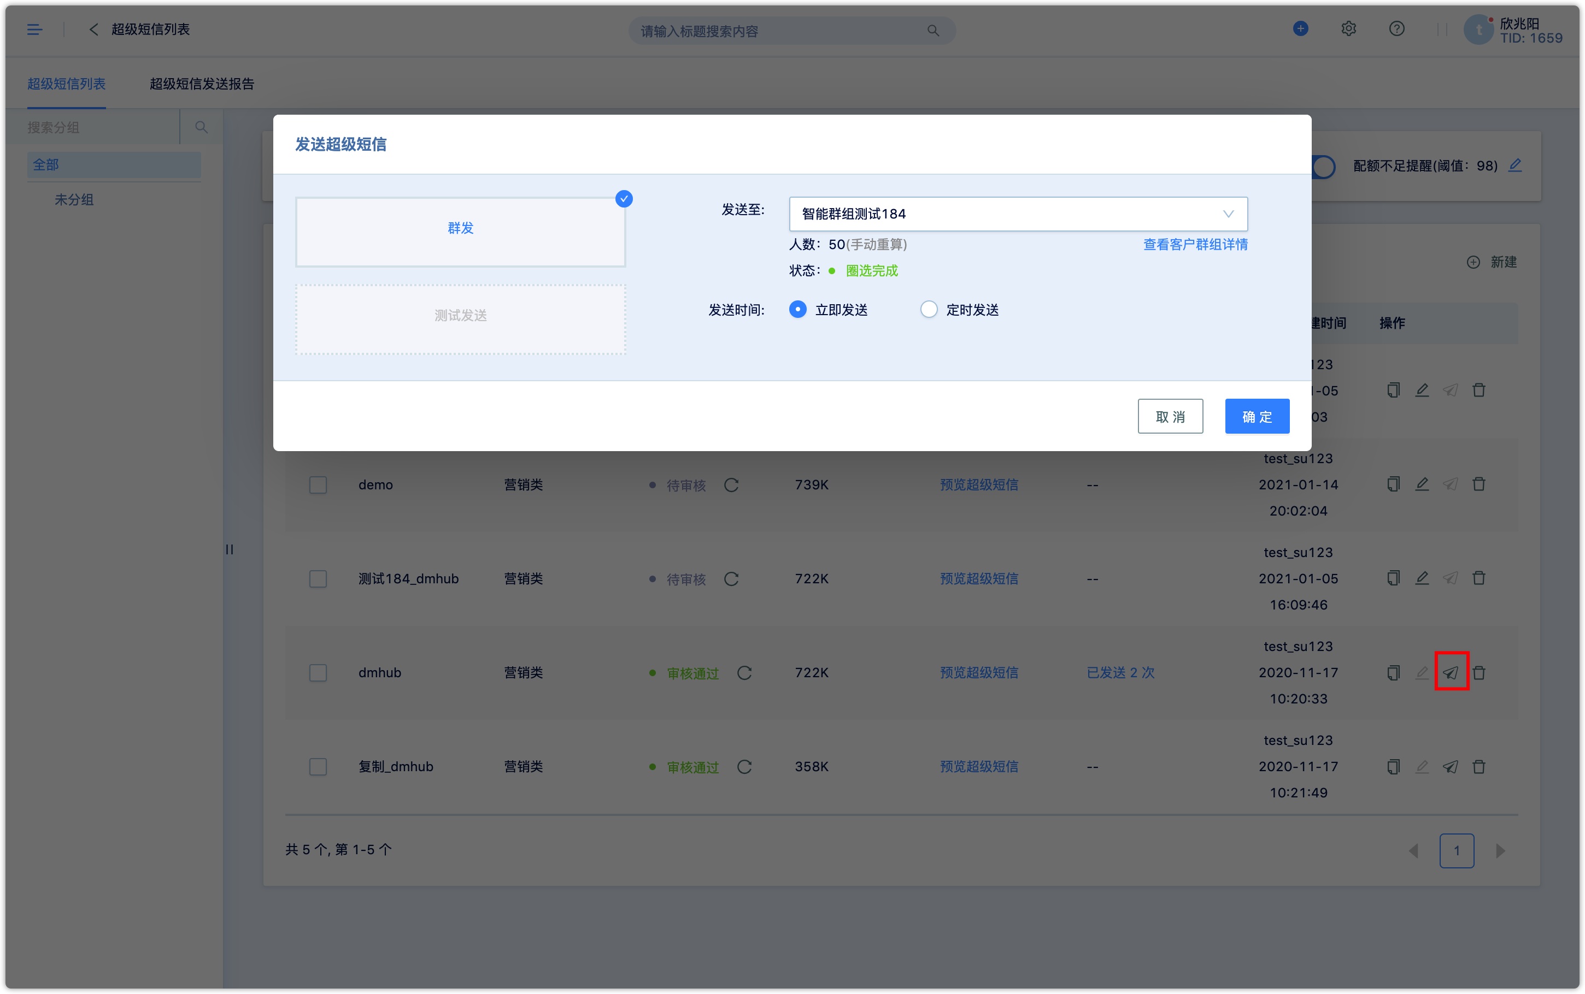
Task: Switch to the 超级短信列表 tab
Action: 67,84
